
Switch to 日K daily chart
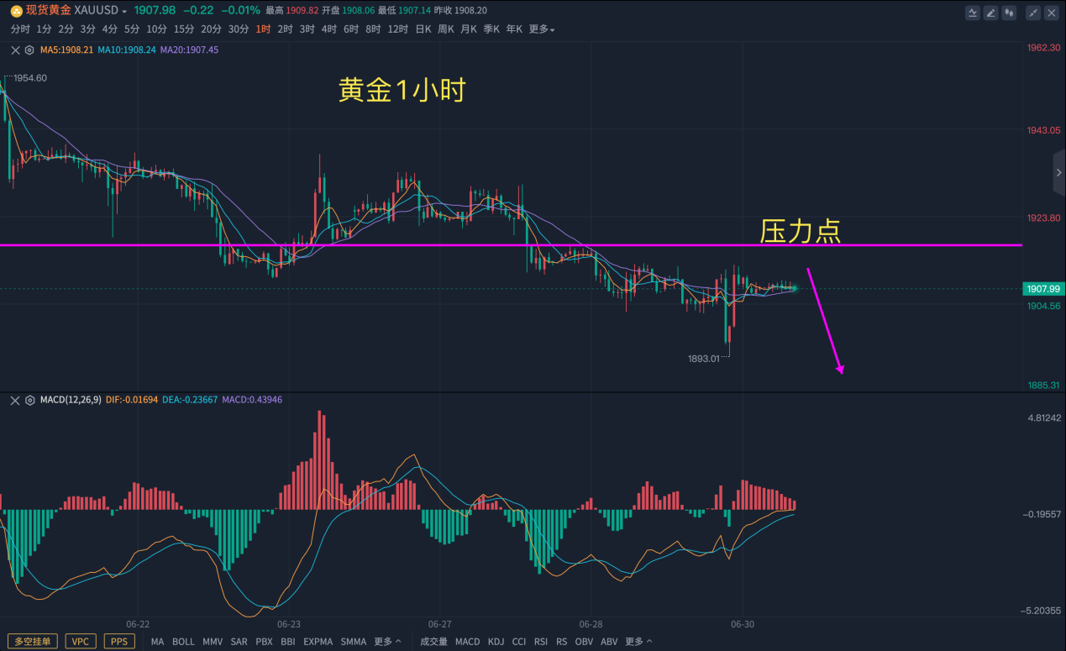(423, 29)
